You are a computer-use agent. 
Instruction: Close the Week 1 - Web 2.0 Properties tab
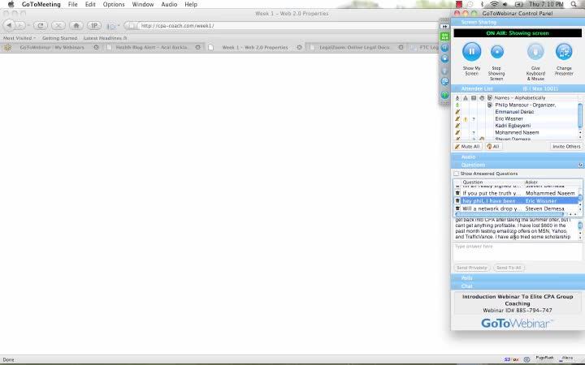click(x=299, y=47)
